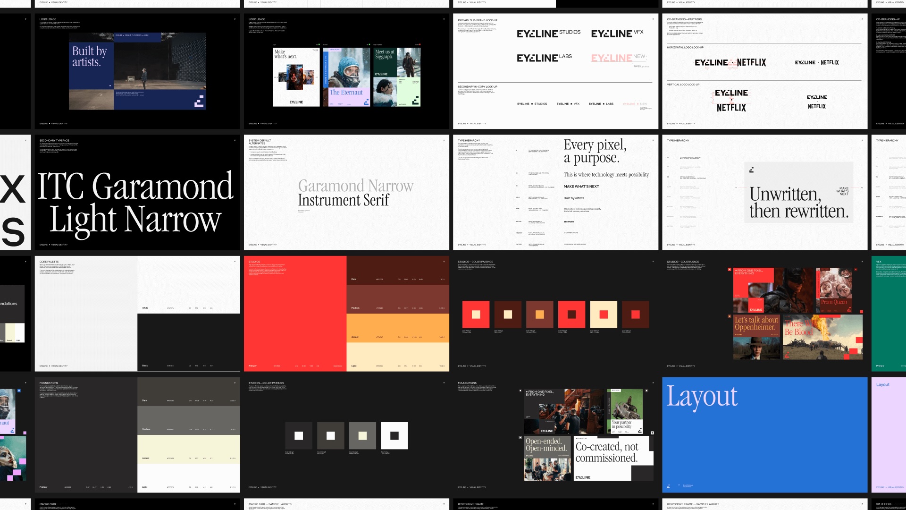This screenshot has height=510, width=906.
Task: Click the large vertical Eyeline Netflix lock-up
Action: click(x=731, y=100)
